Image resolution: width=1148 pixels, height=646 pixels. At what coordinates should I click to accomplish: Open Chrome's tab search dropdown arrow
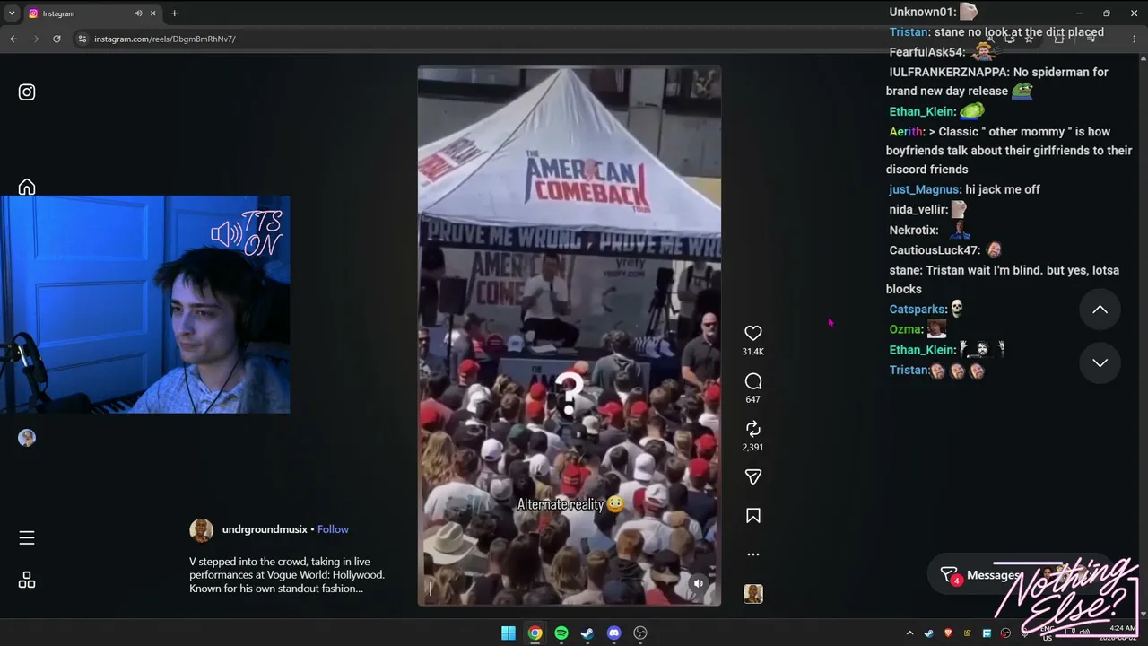12,13
